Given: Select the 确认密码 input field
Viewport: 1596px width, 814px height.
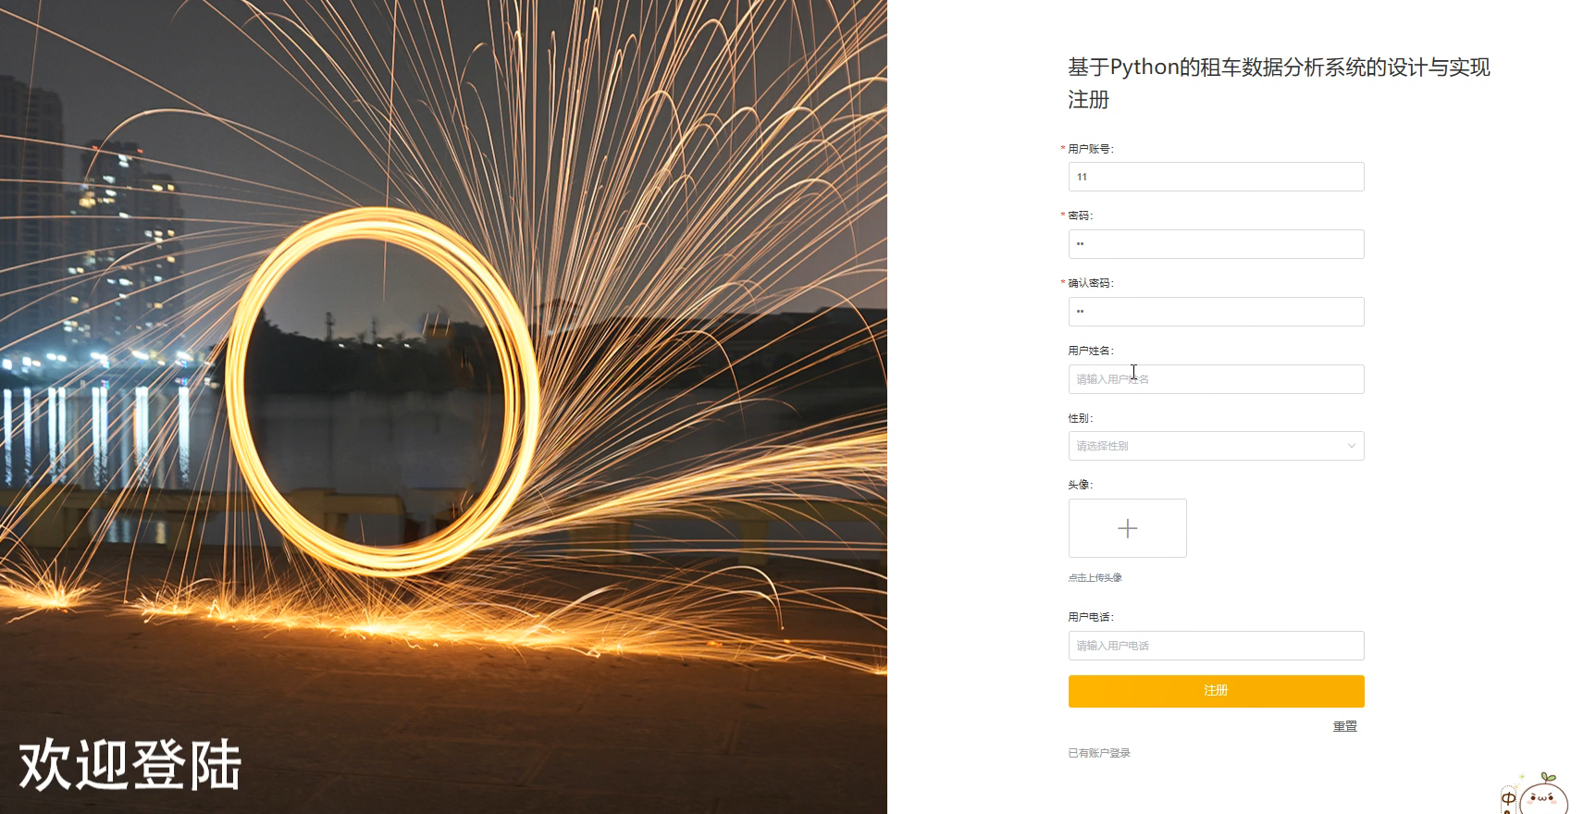Looking at the screenshot, I should (x=1216, y=312).
